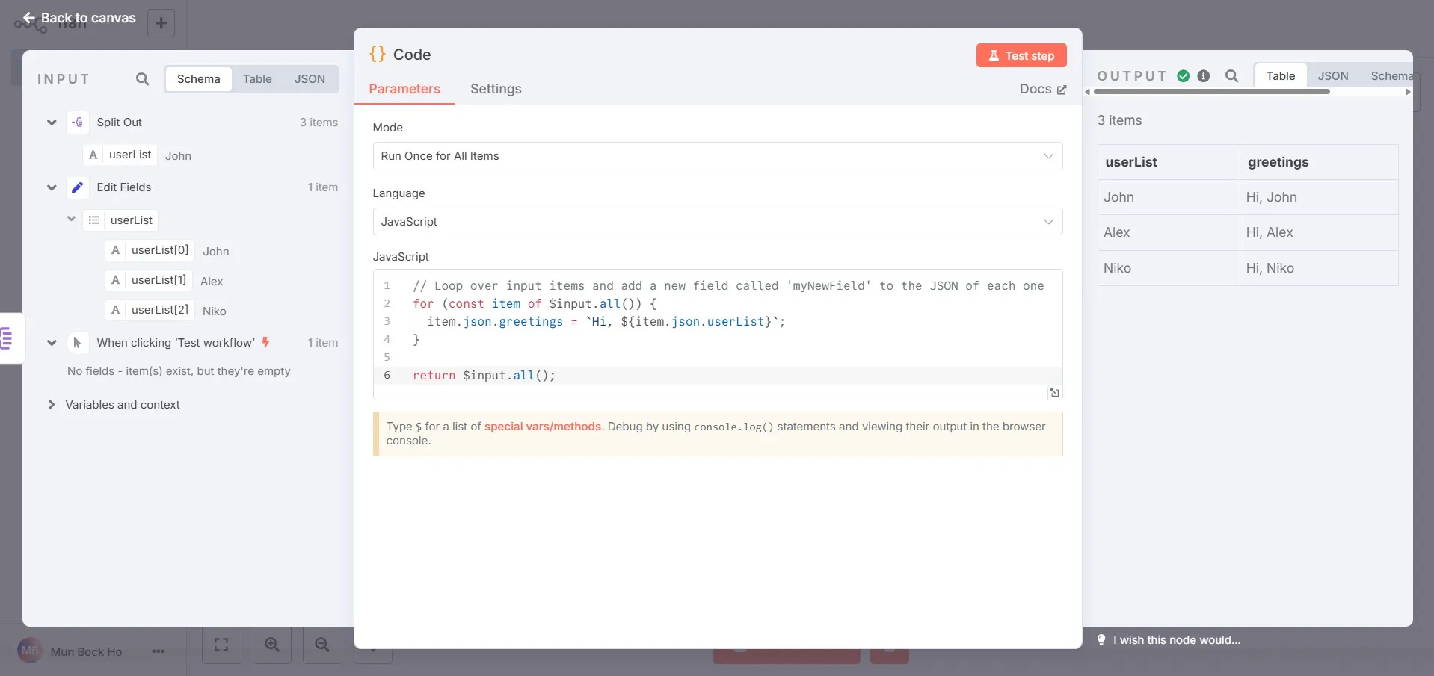Click the userList pill under Split Out
The image size is (1434, 676).
120,155
